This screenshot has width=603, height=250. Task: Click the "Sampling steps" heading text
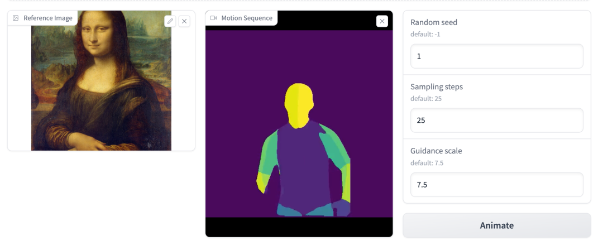[437, 86]
